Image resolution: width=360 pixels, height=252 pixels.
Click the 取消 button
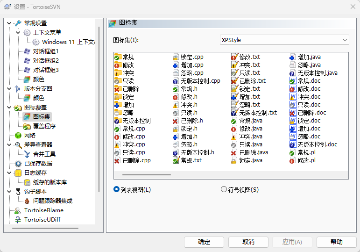tap(248, 242)
